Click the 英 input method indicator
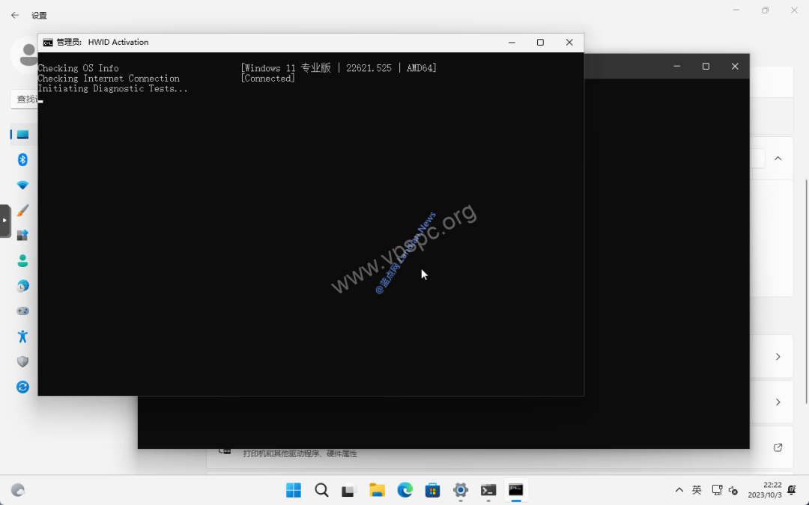809x505 pixels. [697, 490]
